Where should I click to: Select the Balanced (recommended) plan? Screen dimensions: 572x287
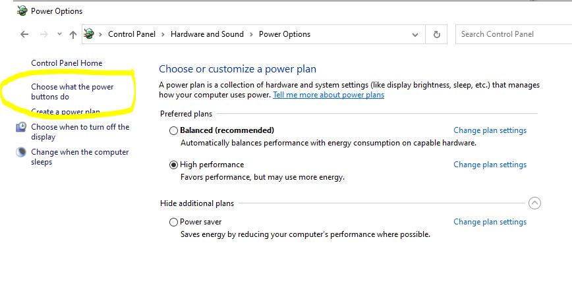pyautogui.click(x=174, y=130)
